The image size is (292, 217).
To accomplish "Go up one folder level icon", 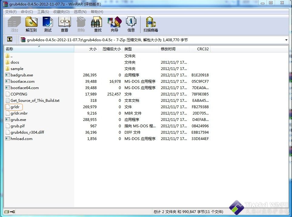I will click(x=10, y=39).
